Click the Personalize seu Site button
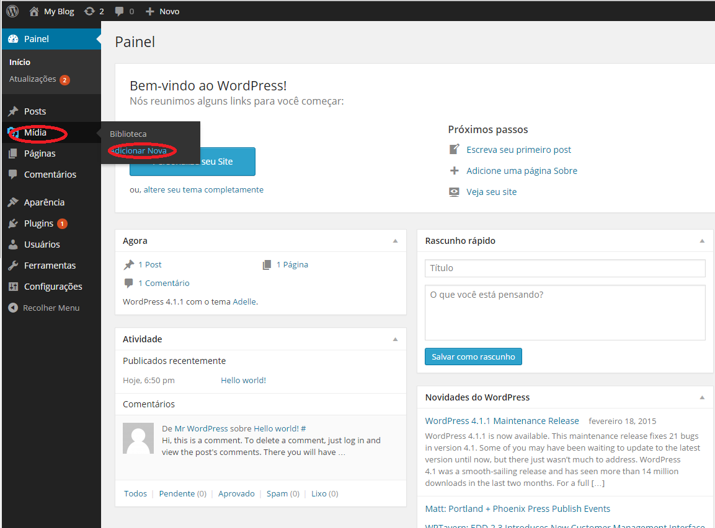This screenshot has height=528, width=715. (x=192, y=162)
